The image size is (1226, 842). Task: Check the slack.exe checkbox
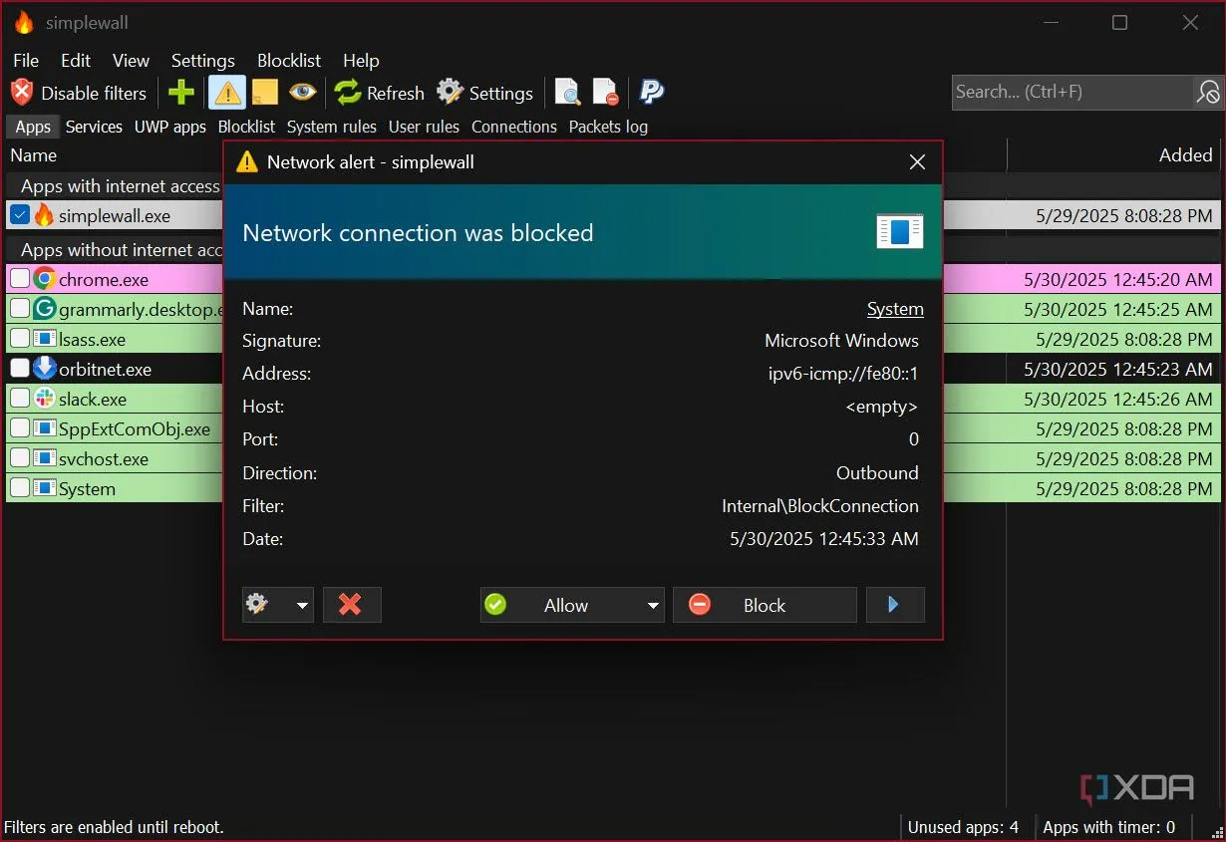[20, 399]
